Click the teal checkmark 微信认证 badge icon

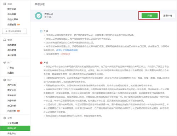tap(39, 16)
